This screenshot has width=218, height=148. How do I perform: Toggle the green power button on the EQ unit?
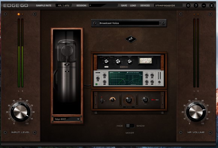(96, 84)
